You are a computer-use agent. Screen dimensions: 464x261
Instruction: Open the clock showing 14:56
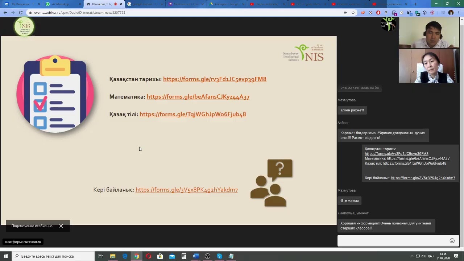[x=443, y=256]
